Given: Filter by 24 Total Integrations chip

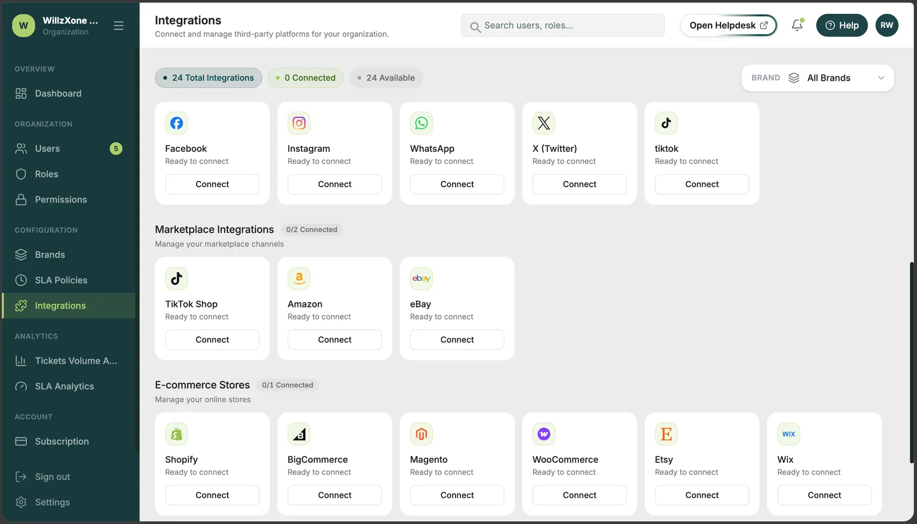Looking at the screenshot, I should click(209, 78).
